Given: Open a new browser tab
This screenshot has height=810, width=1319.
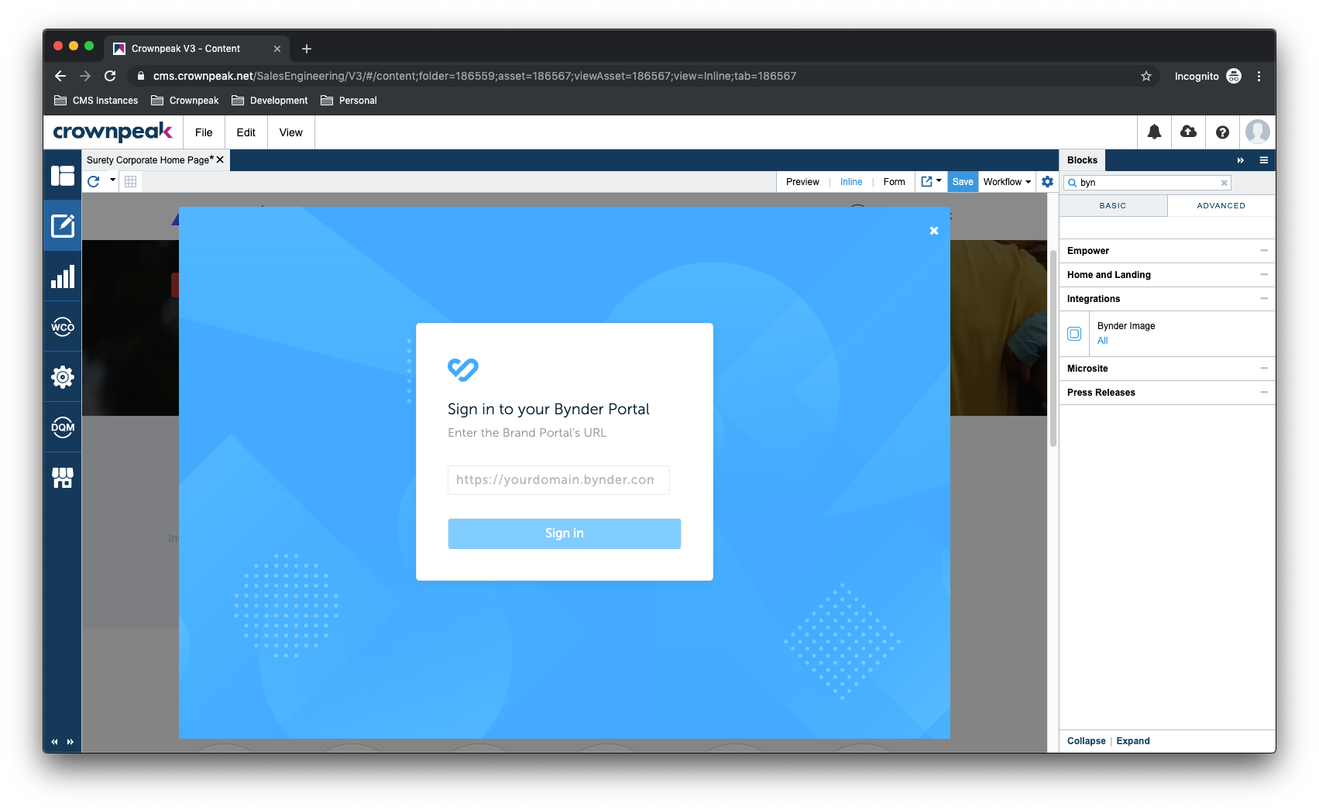Looking at the screenshot, I should pyautogui.click(x=307, y=49).
